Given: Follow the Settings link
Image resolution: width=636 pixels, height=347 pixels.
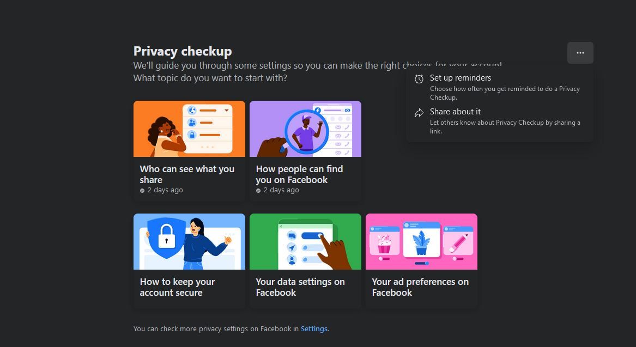Looking at the screenshot, I should click(314, 329).
